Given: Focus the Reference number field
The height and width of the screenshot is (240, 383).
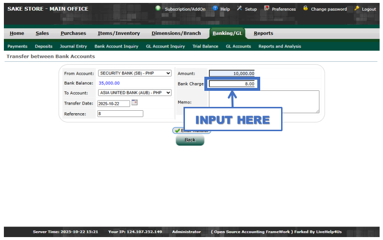Looking at the screenshot, I should 120,114.
